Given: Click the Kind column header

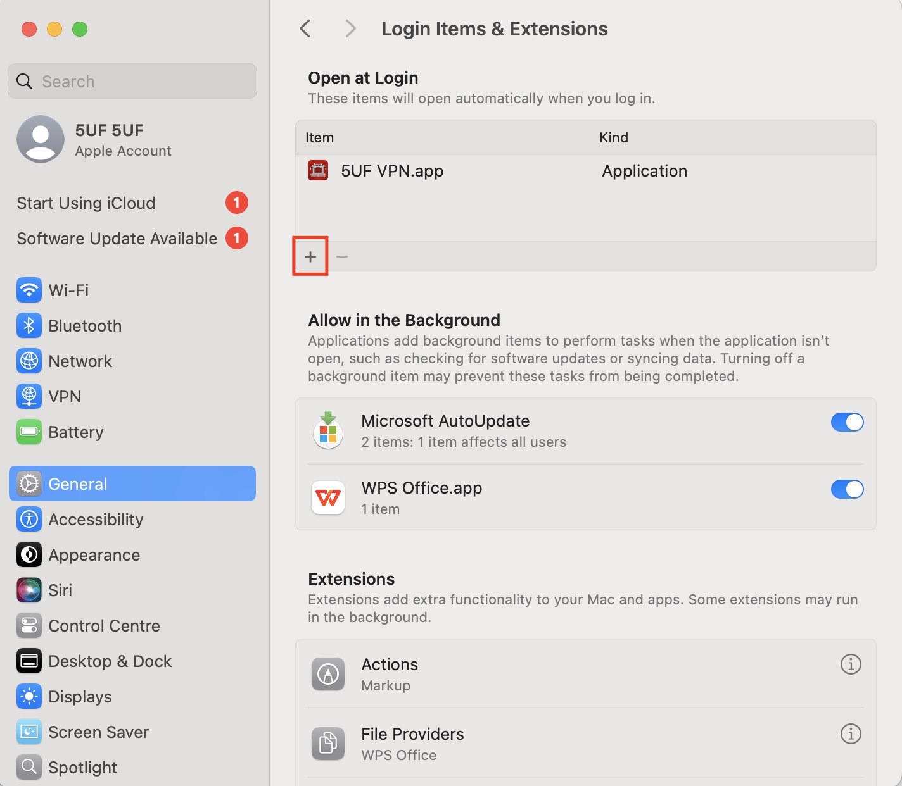Looking at the screenshot, I should click(613, 138).
